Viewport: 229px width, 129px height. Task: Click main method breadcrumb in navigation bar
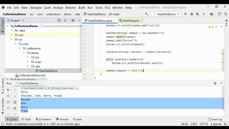(x=114, y=14)
